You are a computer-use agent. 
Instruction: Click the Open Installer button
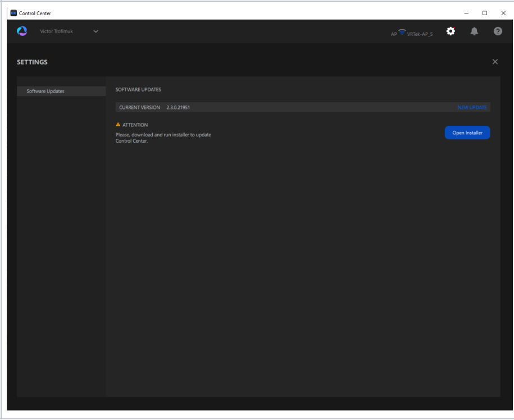[467, 133]
